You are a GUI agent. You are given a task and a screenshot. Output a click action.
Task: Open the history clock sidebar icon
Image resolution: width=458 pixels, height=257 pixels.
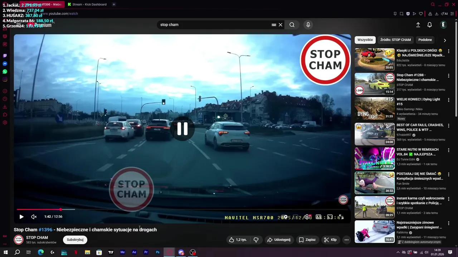(x=5, y=99)
